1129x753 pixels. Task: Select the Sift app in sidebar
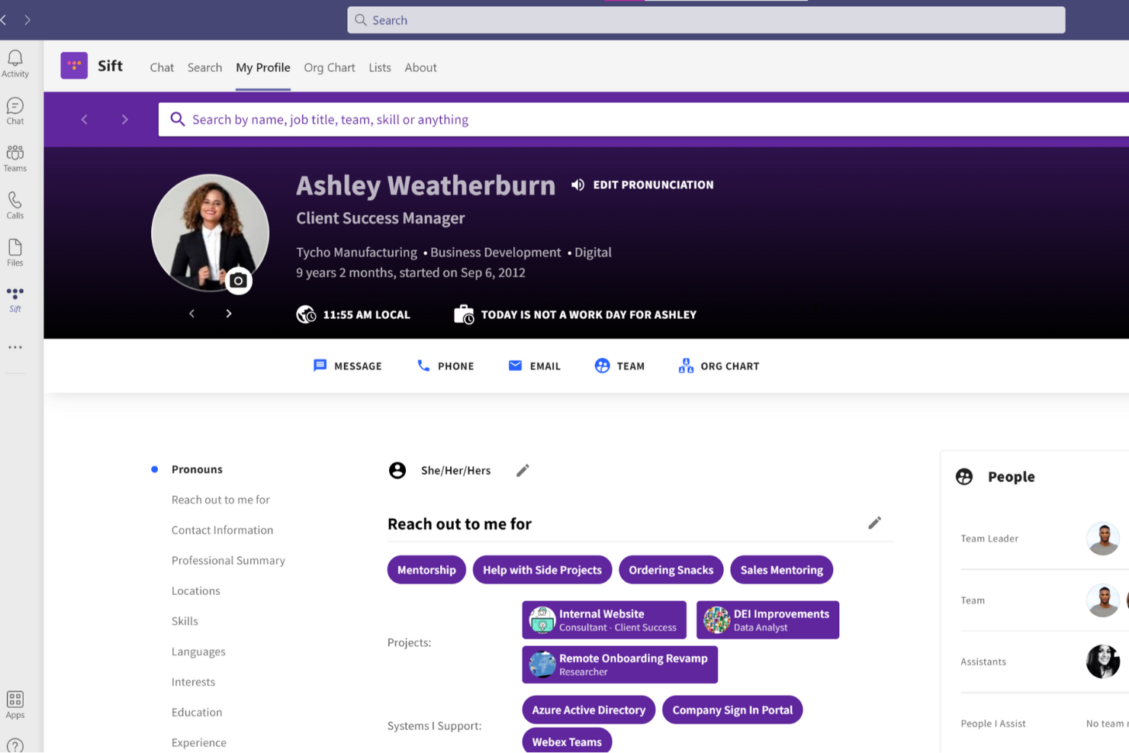14,300
